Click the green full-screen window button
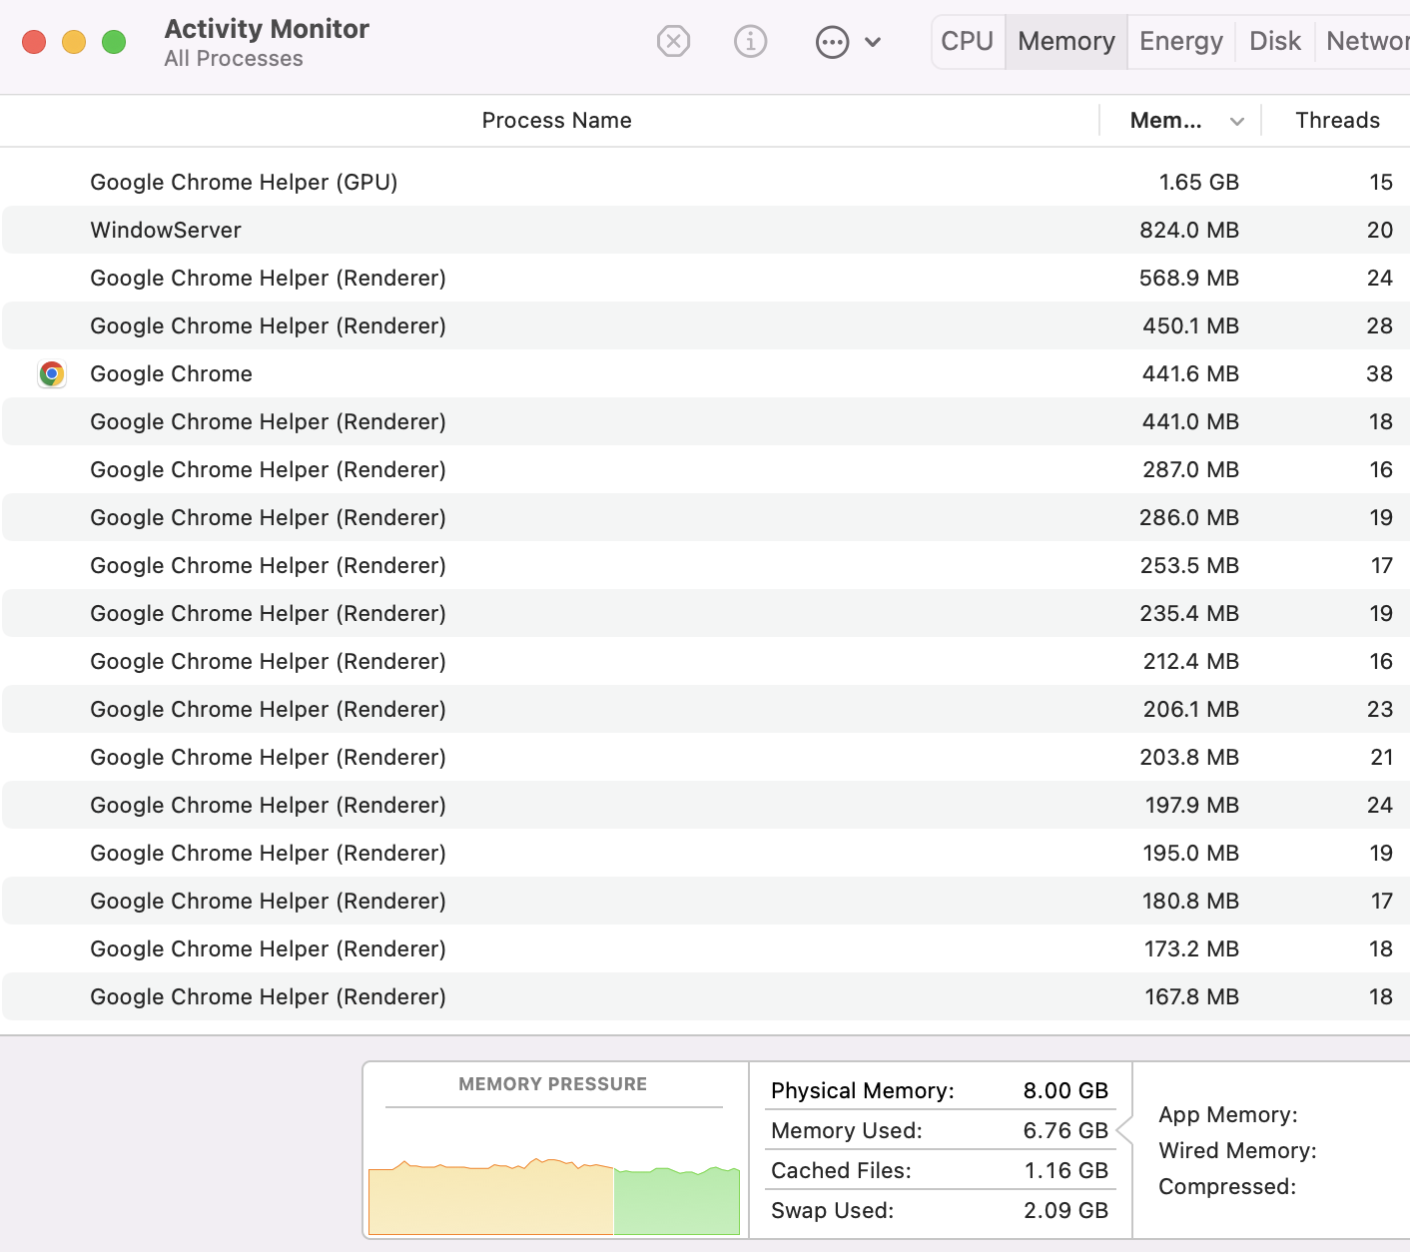The height and width of the screenshot is (1252, 1410). 114,42
